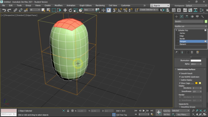Toggle the Smooth Result checkbox
This screenshot has height=117, width=208.
click(180, 73)
